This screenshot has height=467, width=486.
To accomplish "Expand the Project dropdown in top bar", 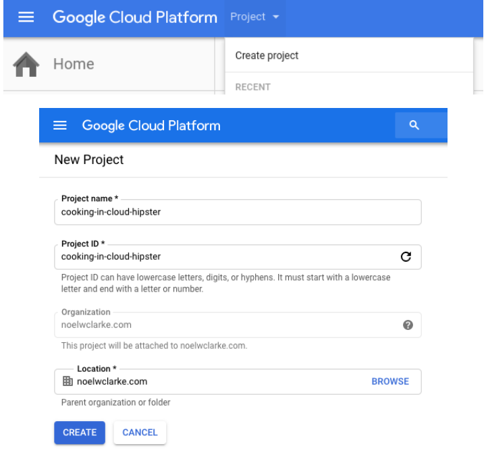I will tap(254, 18).
